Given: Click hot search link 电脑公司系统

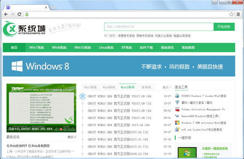Looking at the screenshot, I should [x=182, y=36].
